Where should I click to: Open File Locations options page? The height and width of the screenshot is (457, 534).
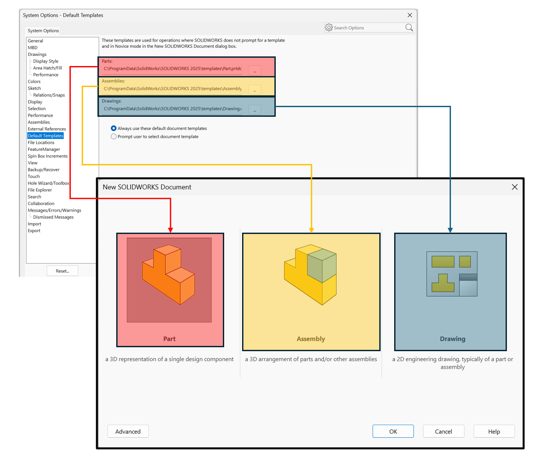[41, 143]
